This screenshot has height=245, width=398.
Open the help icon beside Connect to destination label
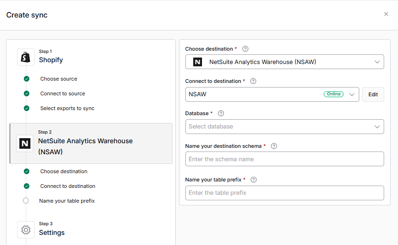253,81
